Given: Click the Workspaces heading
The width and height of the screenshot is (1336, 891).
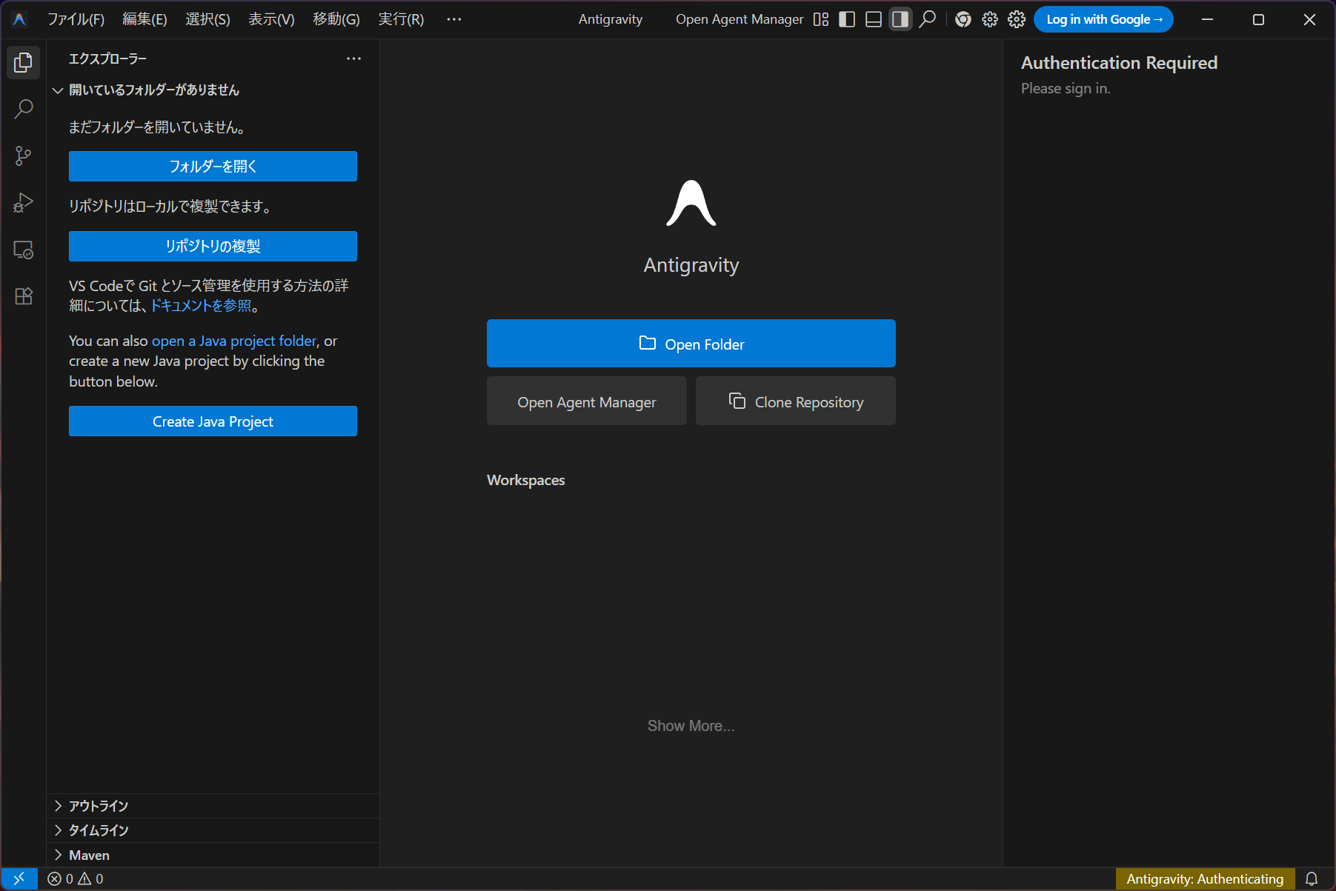Looking at the screenshot, I should [526, 480].
